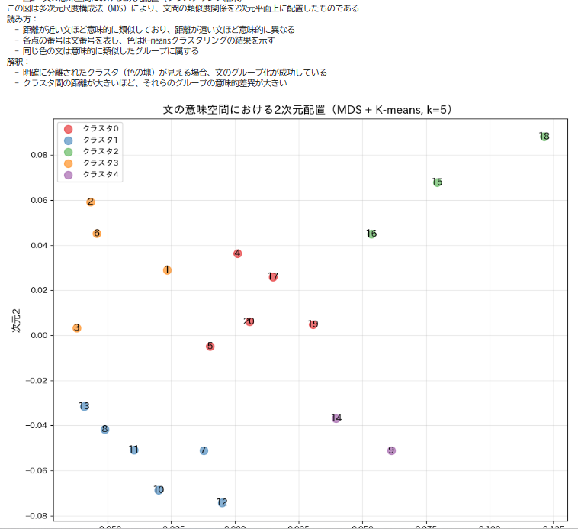The height and width of the screenshot is (529, 578).
Task: Click purple data point 14
Action: pos(336,418)
